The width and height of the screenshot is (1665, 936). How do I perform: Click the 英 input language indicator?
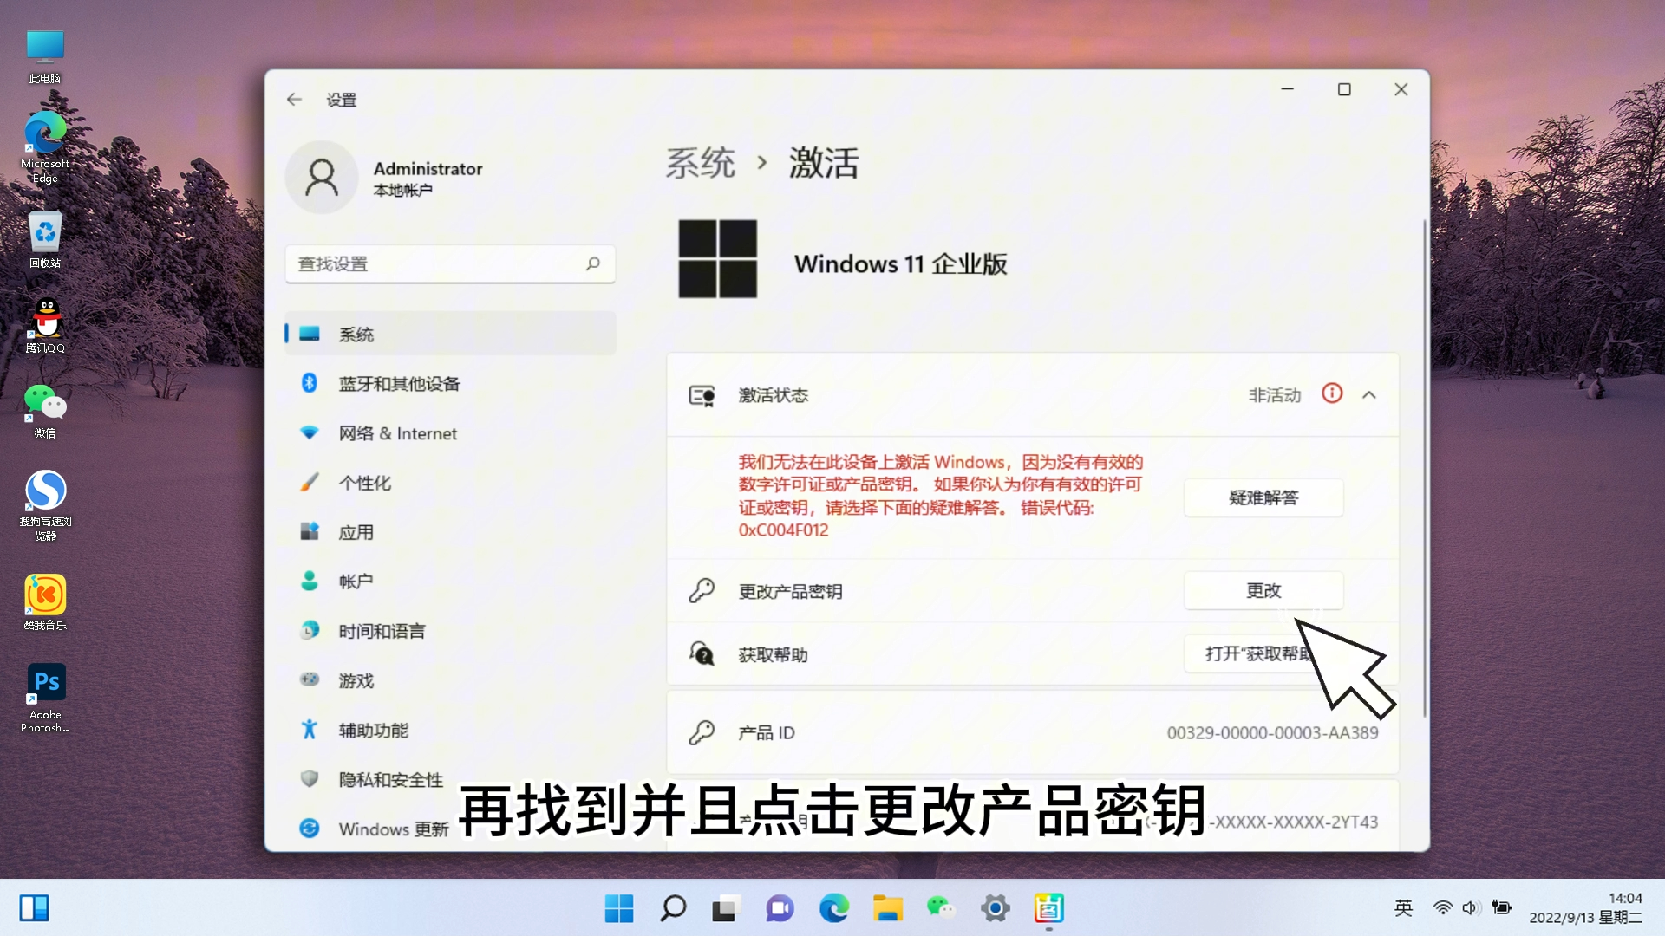1403,908
